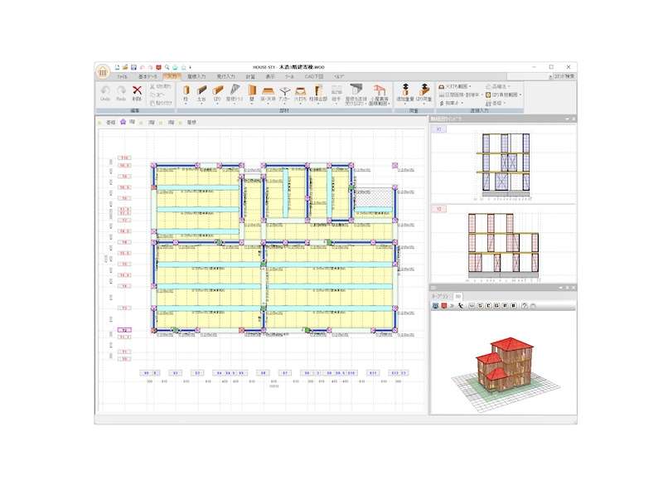Click the round application menu button
663x490 pixels.
coord(103,71)
